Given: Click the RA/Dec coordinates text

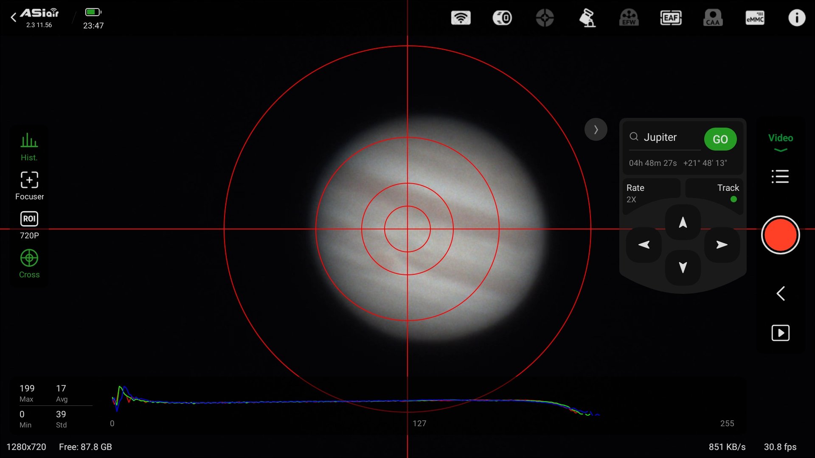Looking at the screenshot, I should click(678, 163).
